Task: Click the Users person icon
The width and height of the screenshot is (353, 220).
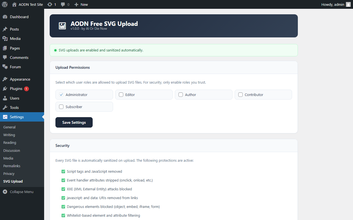Action: (5, 98)
